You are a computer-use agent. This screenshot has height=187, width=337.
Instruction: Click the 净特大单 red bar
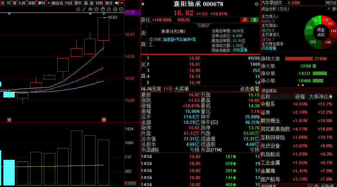(299, 59)
